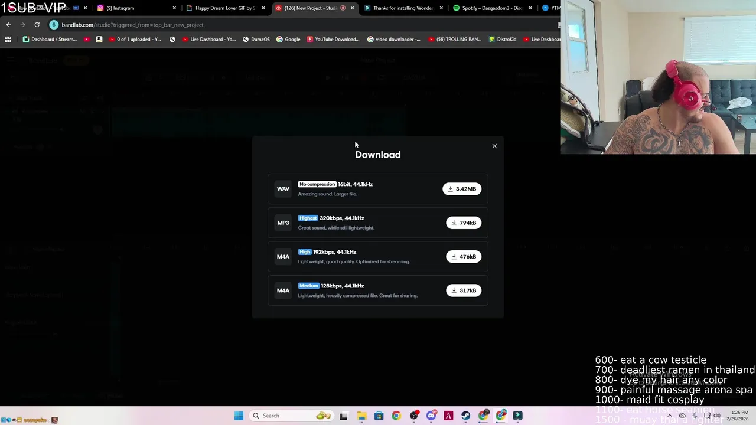Open Dashboard / Stream bookmark
The height and width of the screenshot is (425, 756).
click(x=50, y=40)
